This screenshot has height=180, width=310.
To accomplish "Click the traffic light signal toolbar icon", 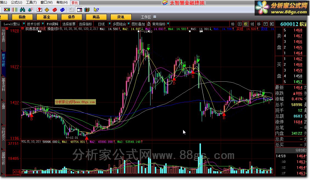I will [x=7, y=10].
